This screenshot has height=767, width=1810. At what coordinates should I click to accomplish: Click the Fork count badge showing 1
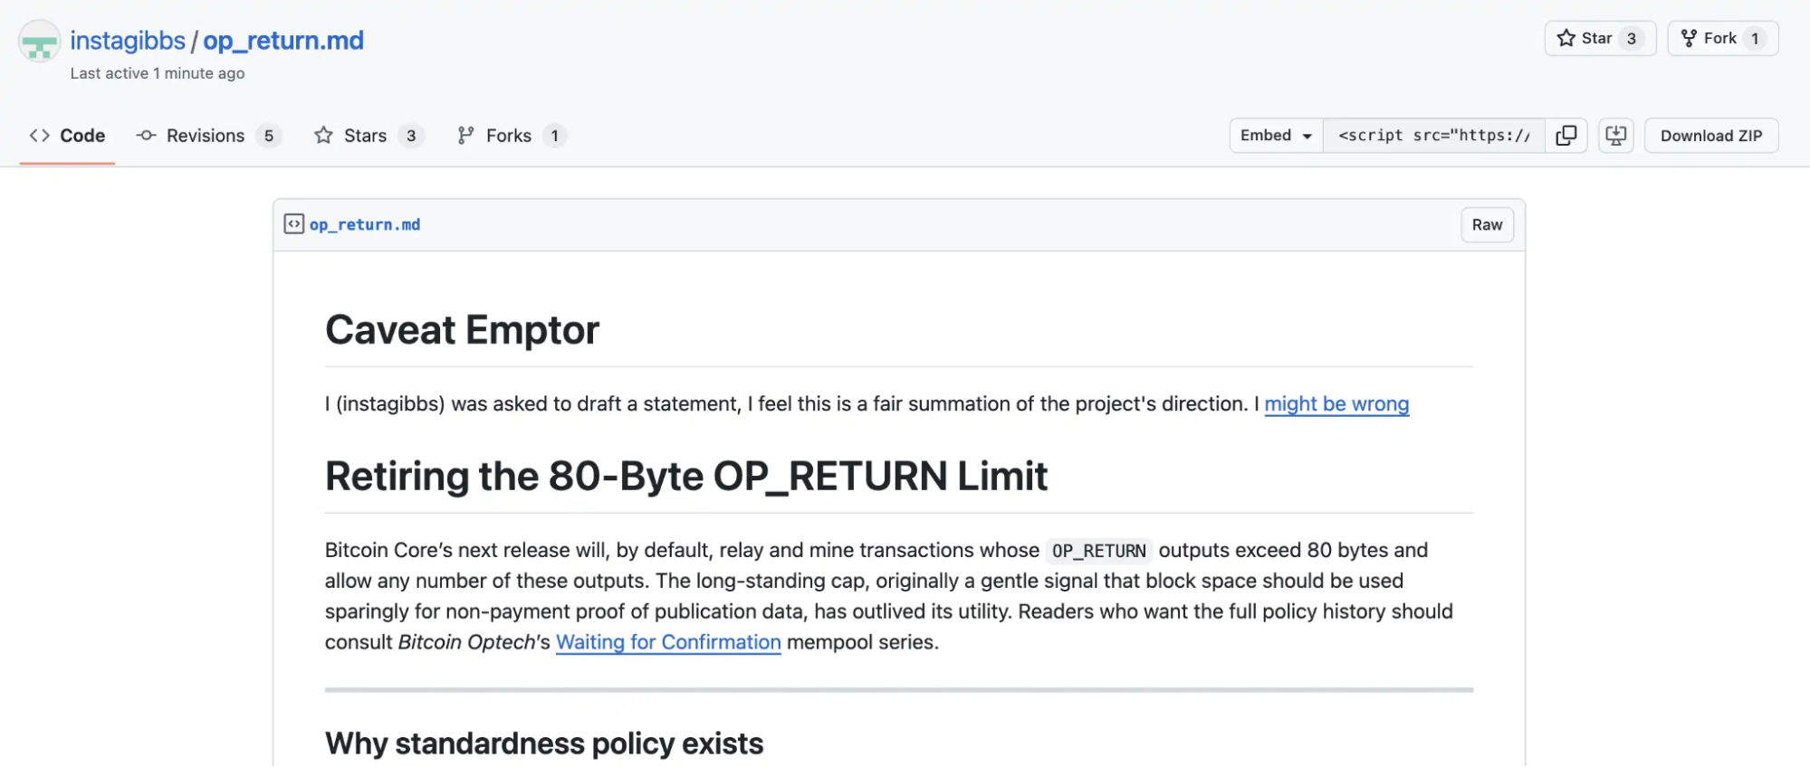coord(1755,38)
